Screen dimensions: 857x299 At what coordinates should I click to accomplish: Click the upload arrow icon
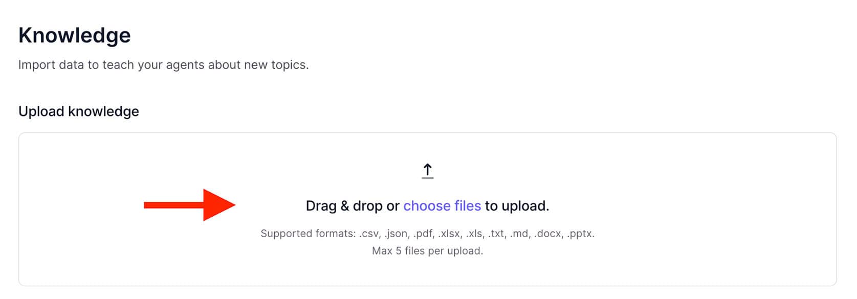(427, 171)
